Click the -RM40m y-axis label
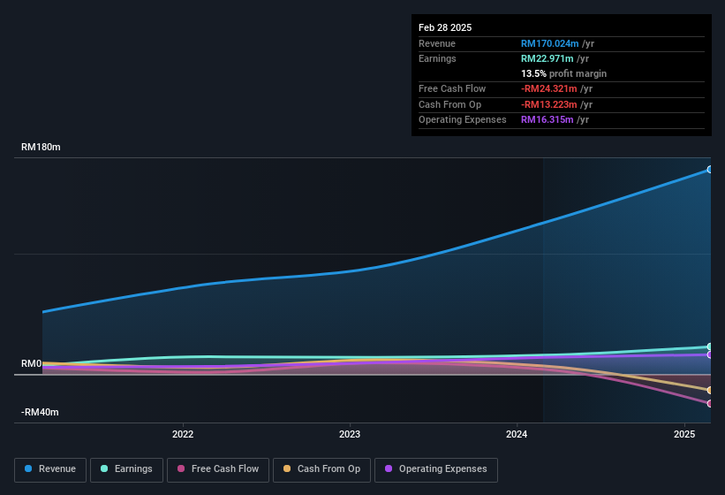Screen dimensions: 725x495 pos(40,412)
